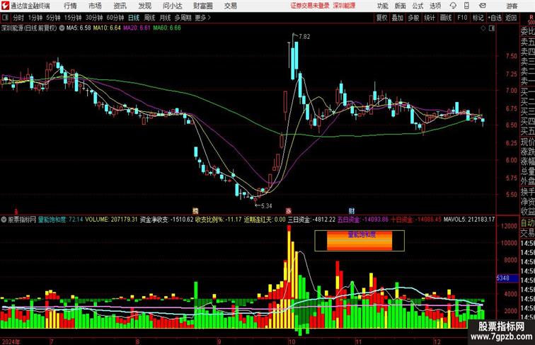Click the 五日资金 value readout
The height and width of the screenshot is (345, 535).
click(x=363, y=220)
